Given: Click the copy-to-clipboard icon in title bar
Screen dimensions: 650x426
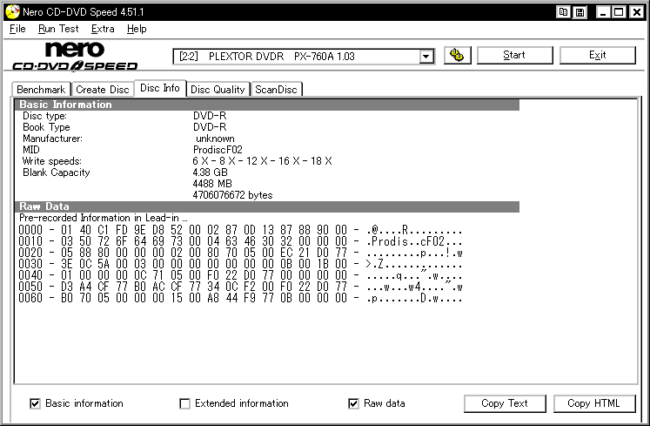Looking at the screenshot, I should (563, 12).
